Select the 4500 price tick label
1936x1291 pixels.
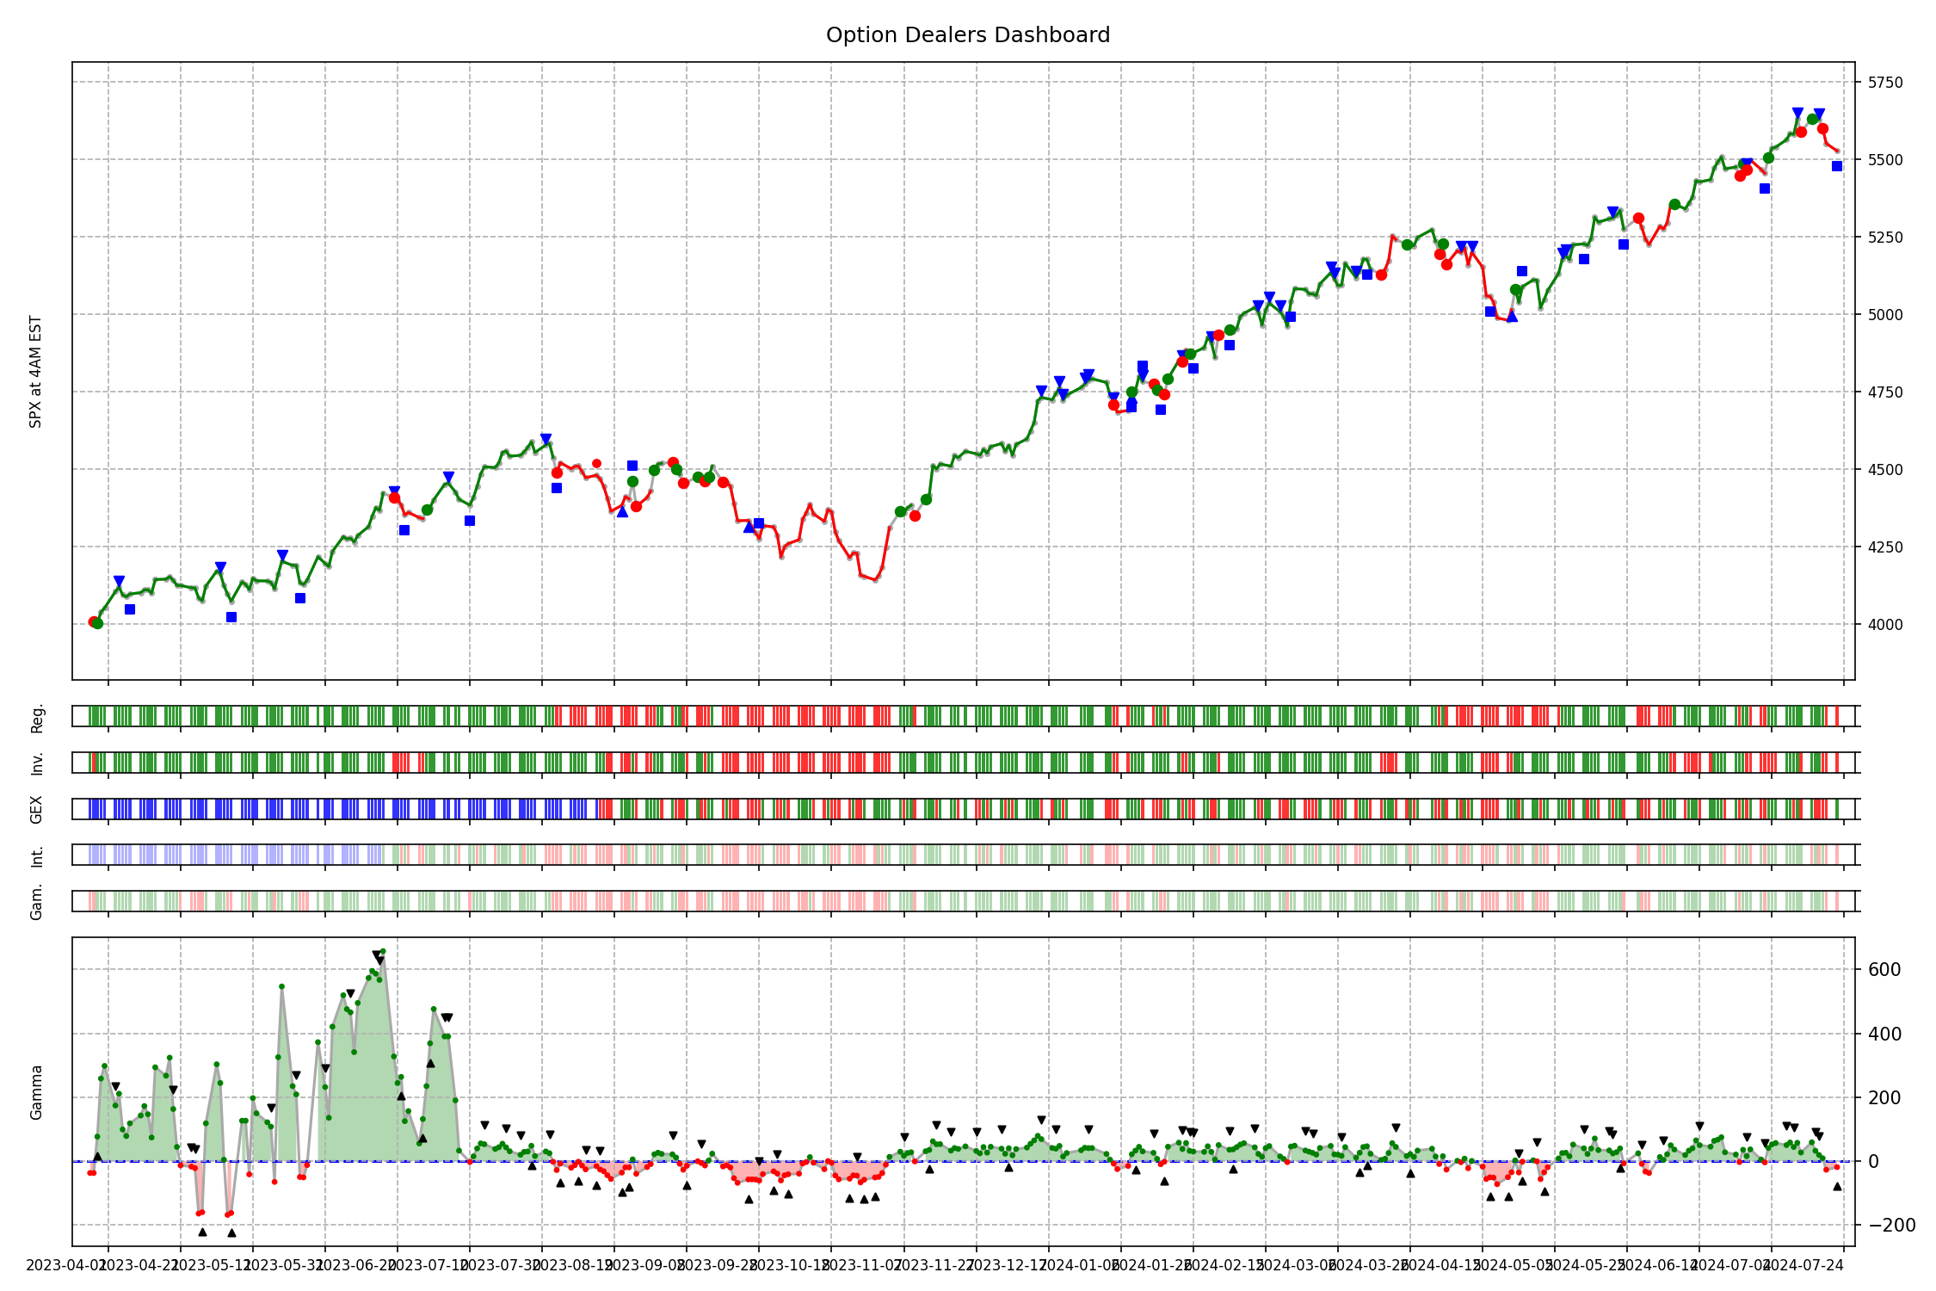click(1884, 469)
